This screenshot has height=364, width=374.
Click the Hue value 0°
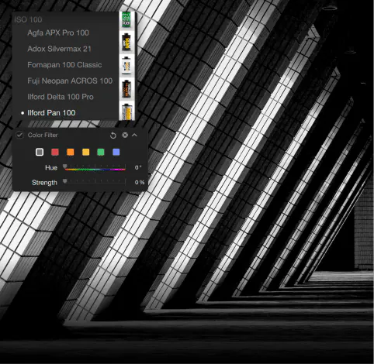tap(138, 167)
